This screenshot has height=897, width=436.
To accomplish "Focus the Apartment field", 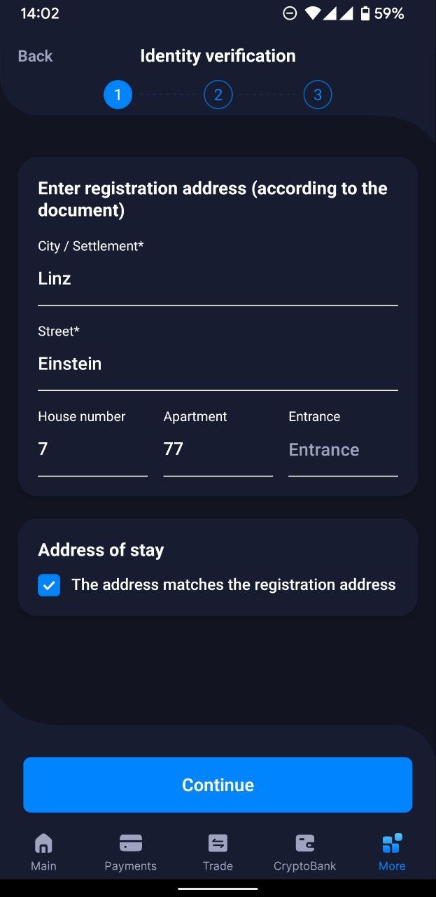I will pyautogui.click(x=218, y=449).
